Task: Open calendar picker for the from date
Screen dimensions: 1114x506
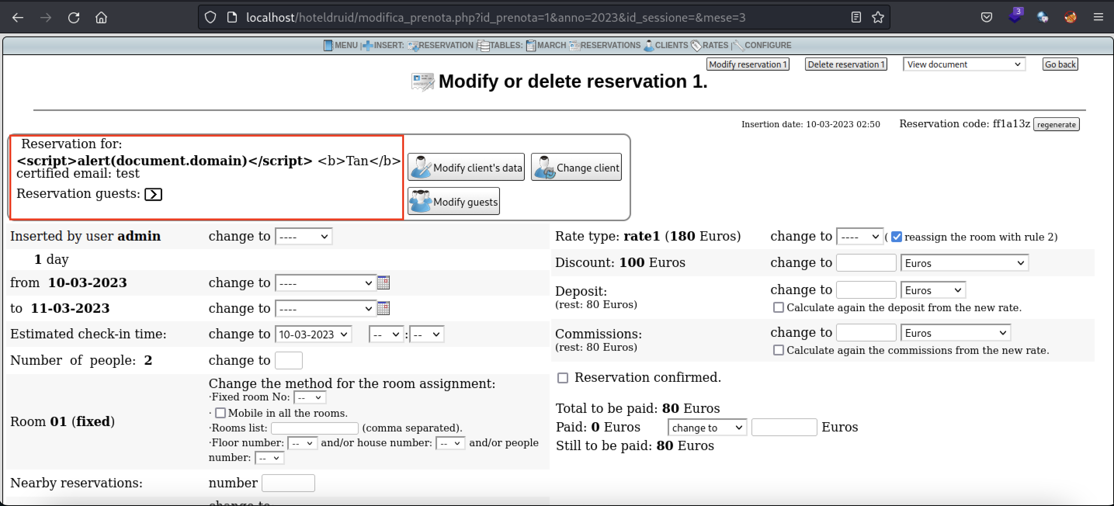Action: [x=383, y=282]
